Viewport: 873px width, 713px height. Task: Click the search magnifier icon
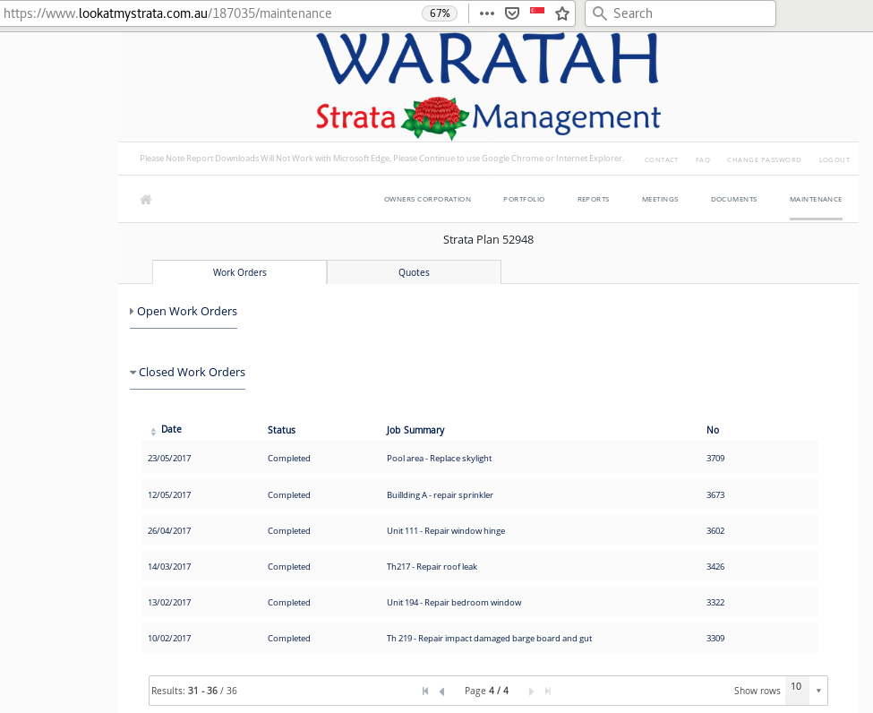[x=600, y=13]
